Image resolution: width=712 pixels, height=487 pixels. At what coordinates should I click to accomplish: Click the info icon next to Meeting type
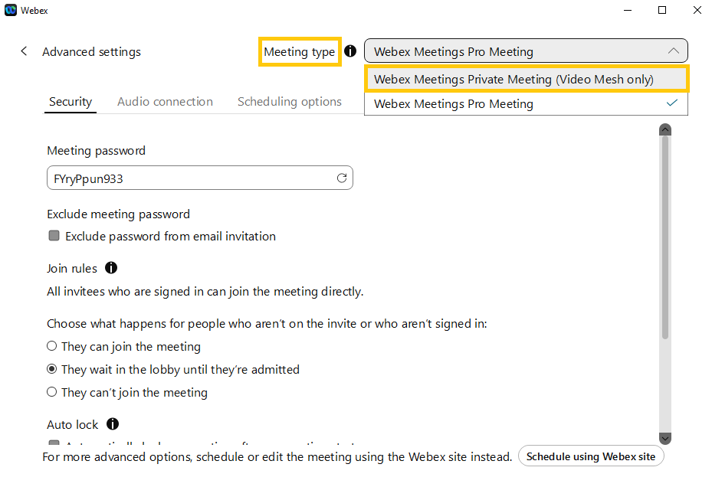[350, 51]
